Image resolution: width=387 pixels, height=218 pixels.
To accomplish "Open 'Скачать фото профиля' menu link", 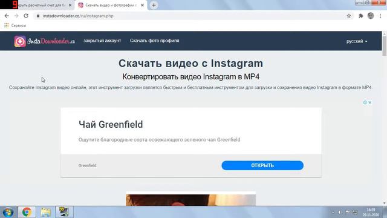I will 155,41.
